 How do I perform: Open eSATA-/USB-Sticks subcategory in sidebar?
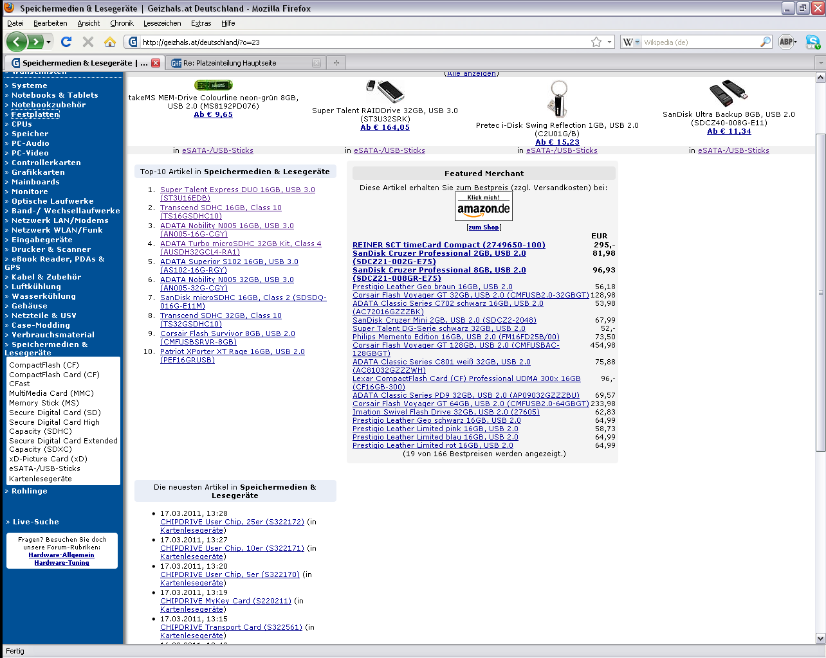pos(44,468)
